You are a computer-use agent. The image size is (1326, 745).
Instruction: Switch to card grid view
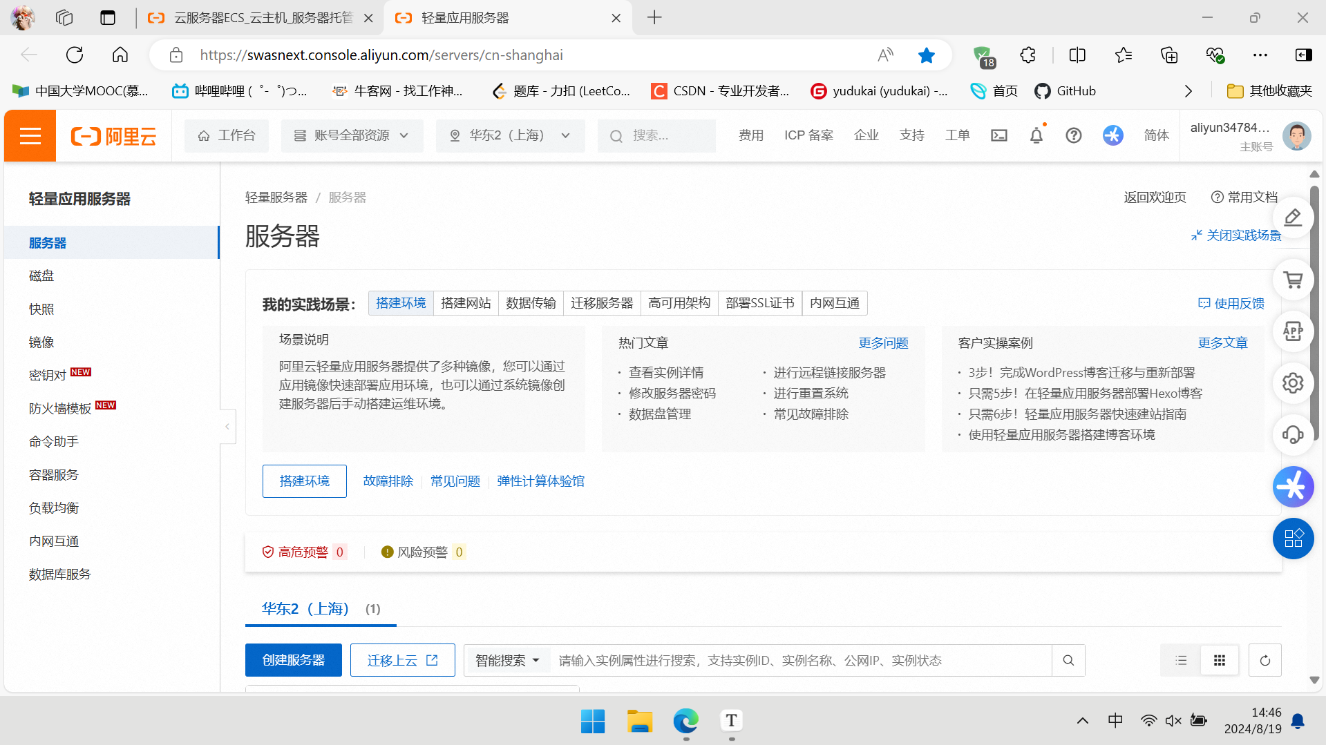(1220, 661)
